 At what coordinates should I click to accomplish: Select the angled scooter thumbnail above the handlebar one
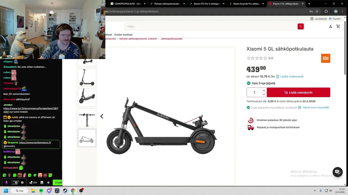tap(87, 97)
